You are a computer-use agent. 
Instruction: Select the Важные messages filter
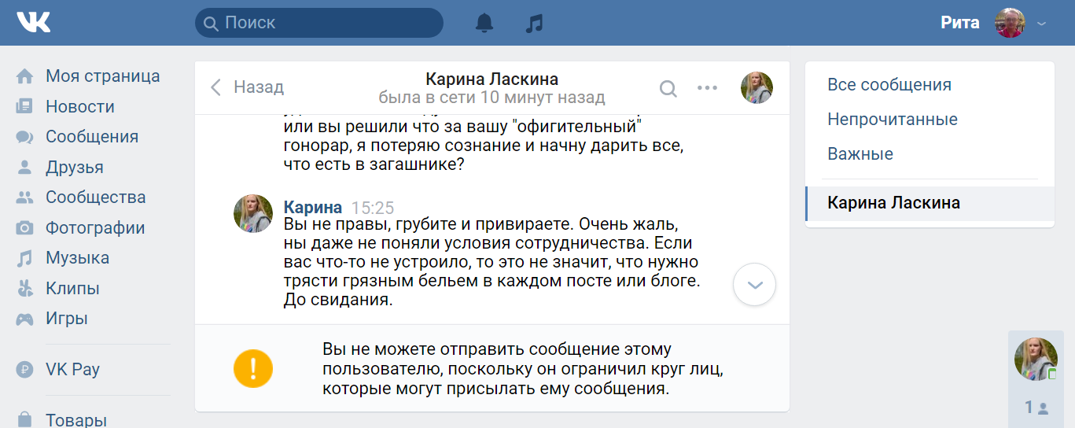pos(860,154)
